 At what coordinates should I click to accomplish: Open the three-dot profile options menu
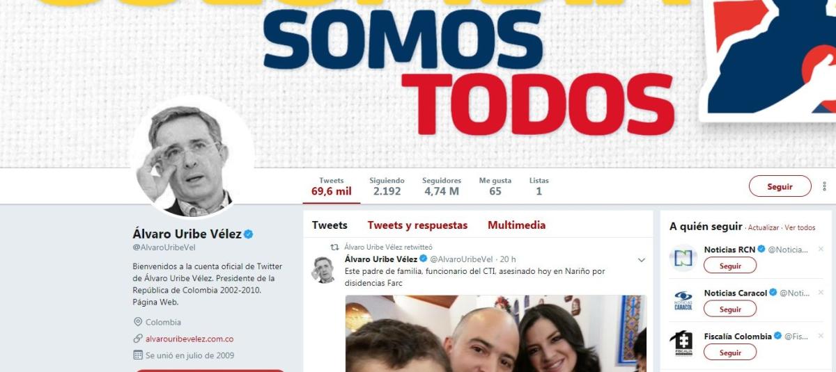tap(825, 186)
